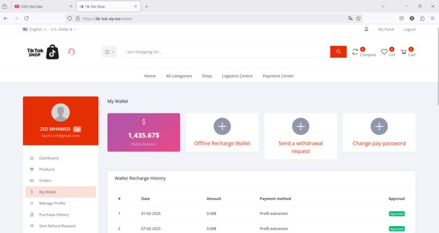Screen dimensions: 439x233
Task: Click in the 'I am shopping for' search field
Action: click(x=226, y=52)
